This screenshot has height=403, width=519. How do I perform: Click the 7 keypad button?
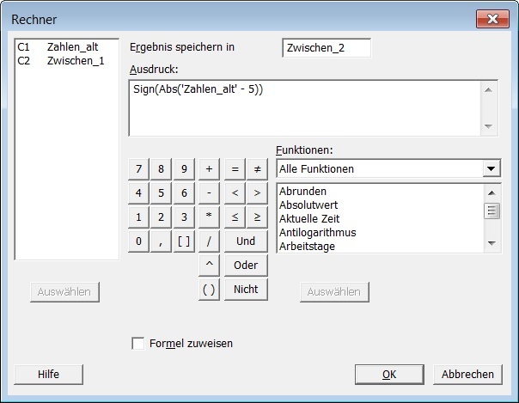point(138,169)
